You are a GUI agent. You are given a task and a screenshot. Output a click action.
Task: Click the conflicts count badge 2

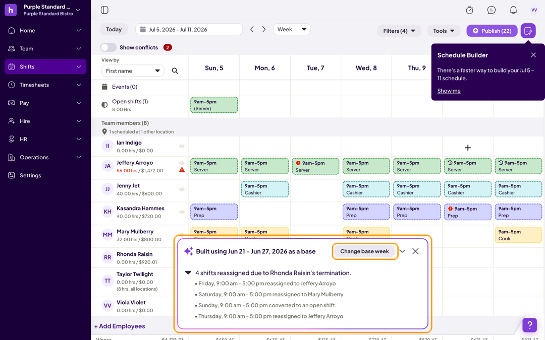168,47
